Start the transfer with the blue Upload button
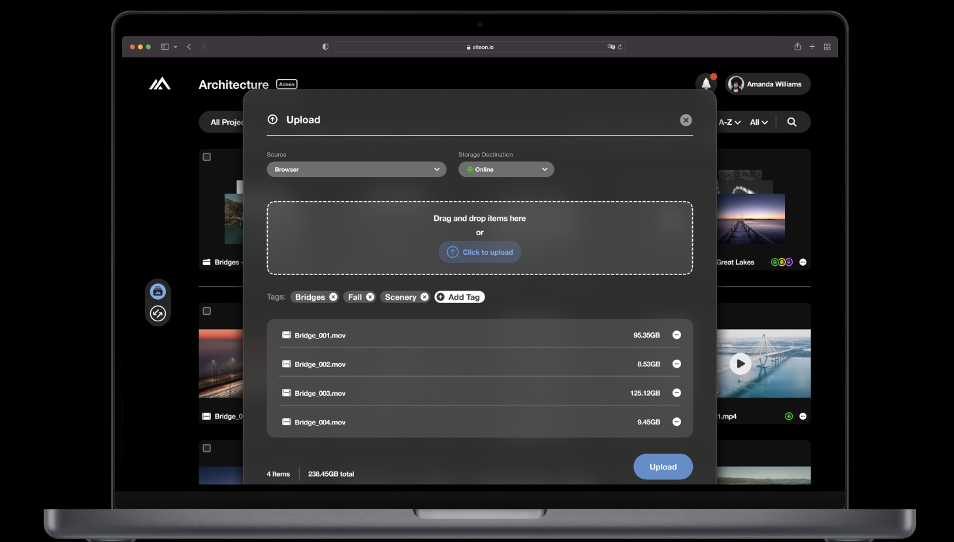954x542 pixels. coord(663,467)
